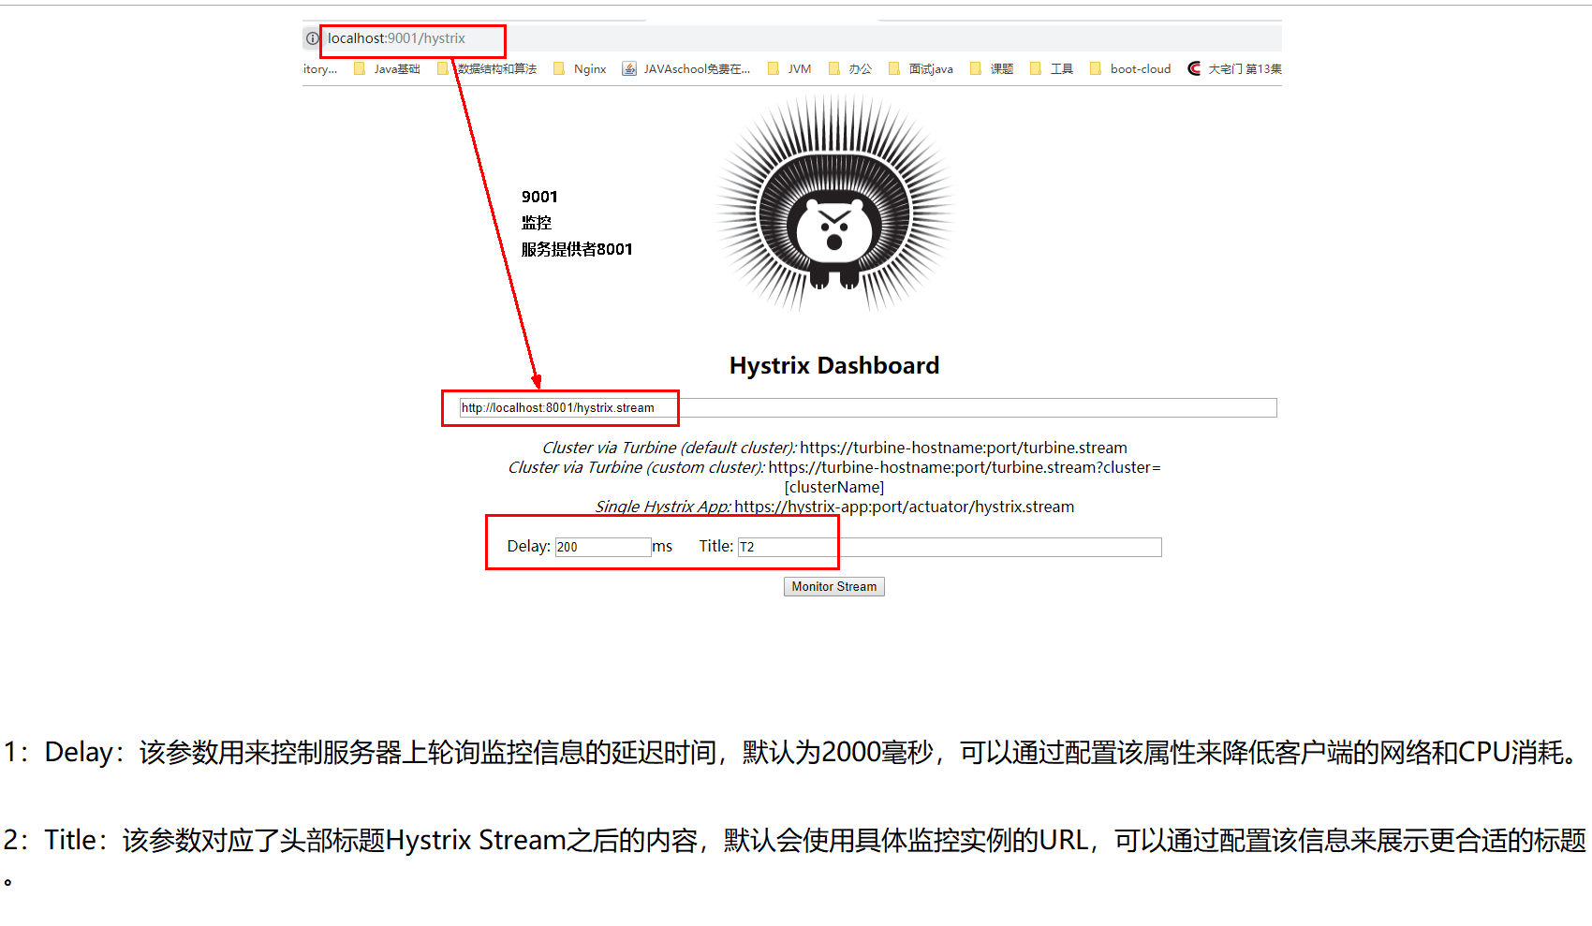Image resolution: width=1592 pixels, height=926 pixels.
Task: Click the Monitor Stream button
Action: 834,587
